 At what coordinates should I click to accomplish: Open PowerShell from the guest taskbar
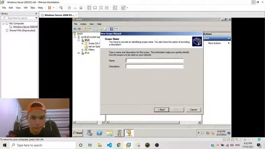coord(99,133)
